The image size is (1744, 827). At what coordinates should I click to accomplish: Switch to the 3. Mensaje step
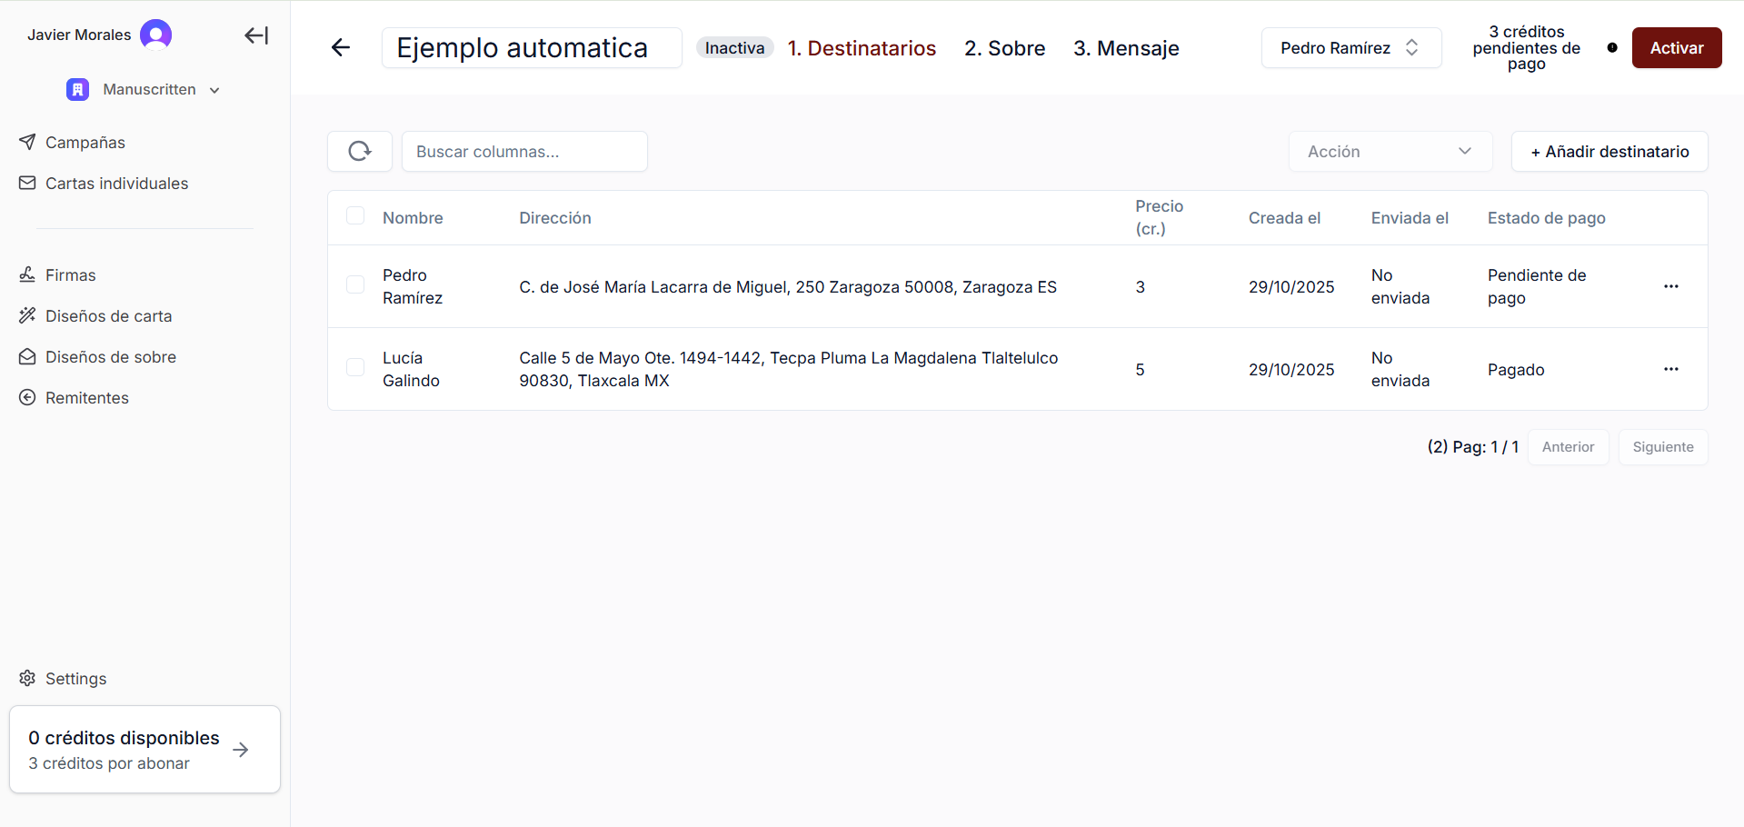[1126, 47]
